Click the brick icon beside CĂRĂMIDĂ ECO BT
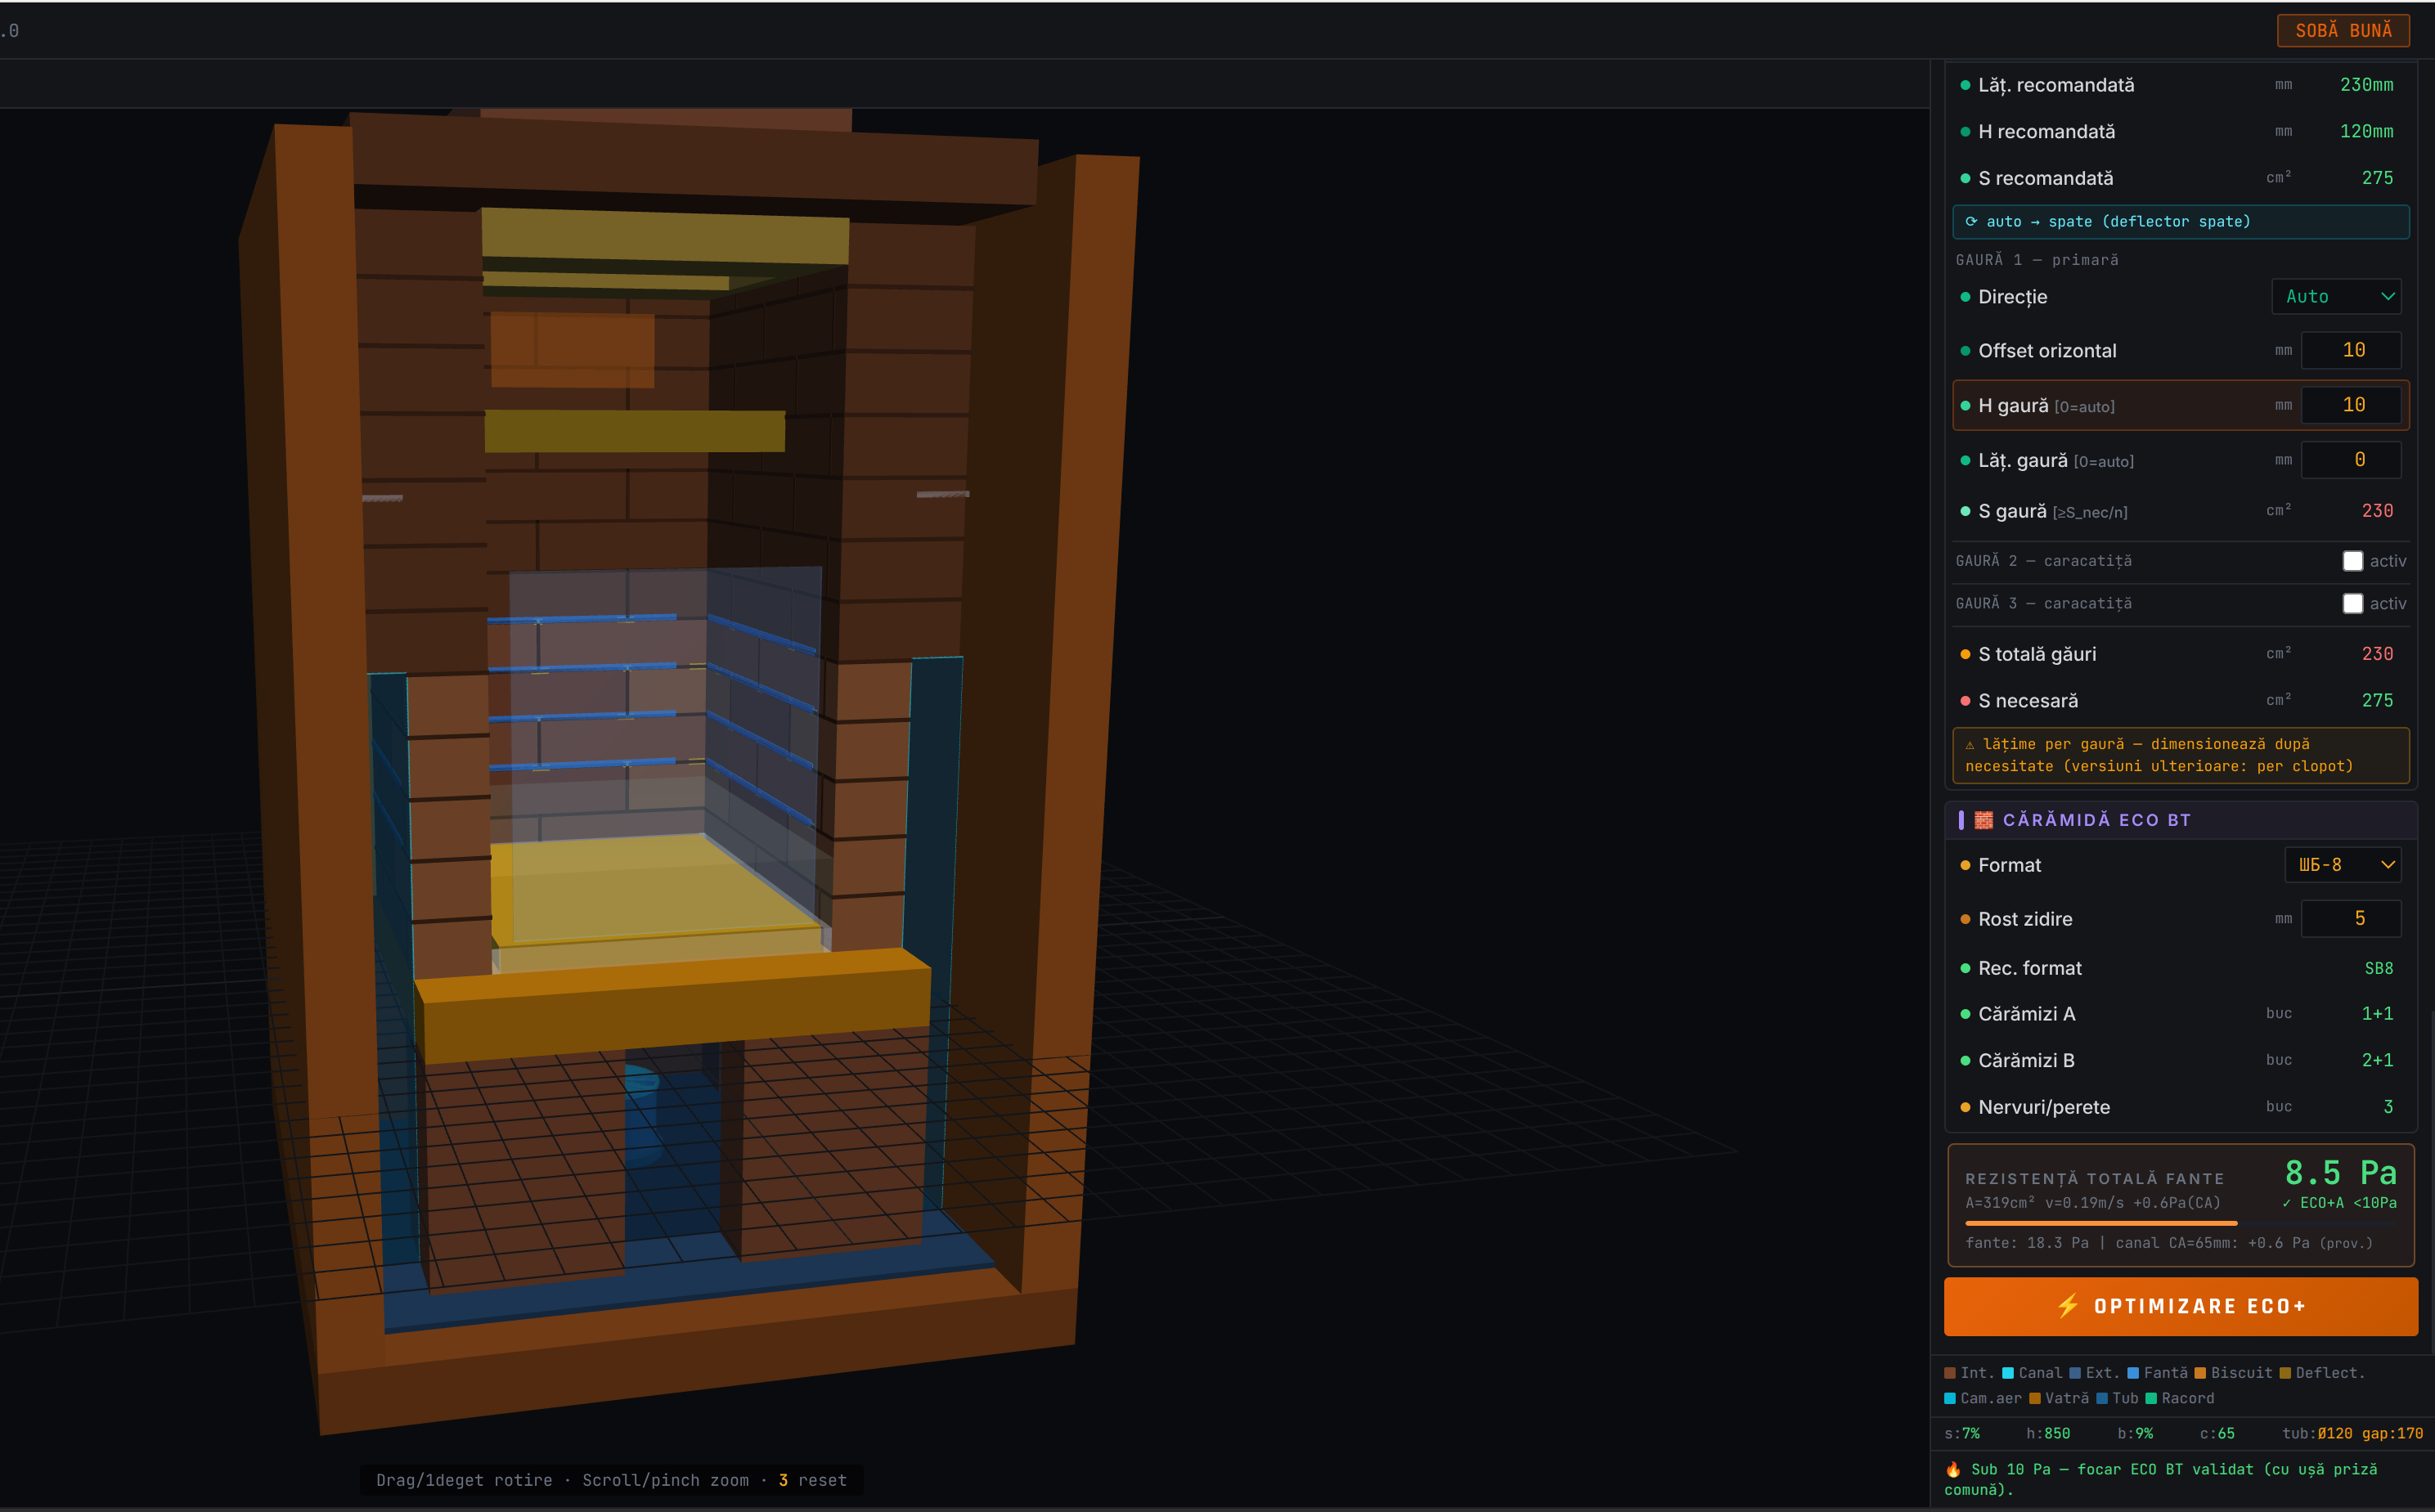Screen dimensions: 2435x1512 pos(1983,820)
